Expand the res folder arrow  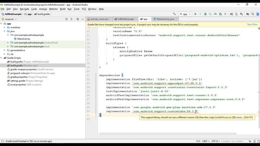point(4,54)
